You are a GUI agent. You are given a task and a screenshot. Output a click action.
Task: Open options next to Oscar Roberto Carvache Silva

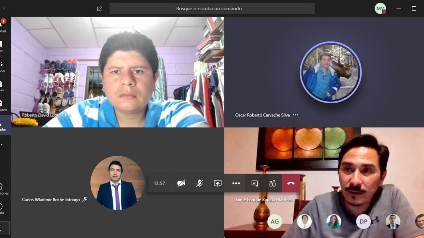[x=296, y=115]
